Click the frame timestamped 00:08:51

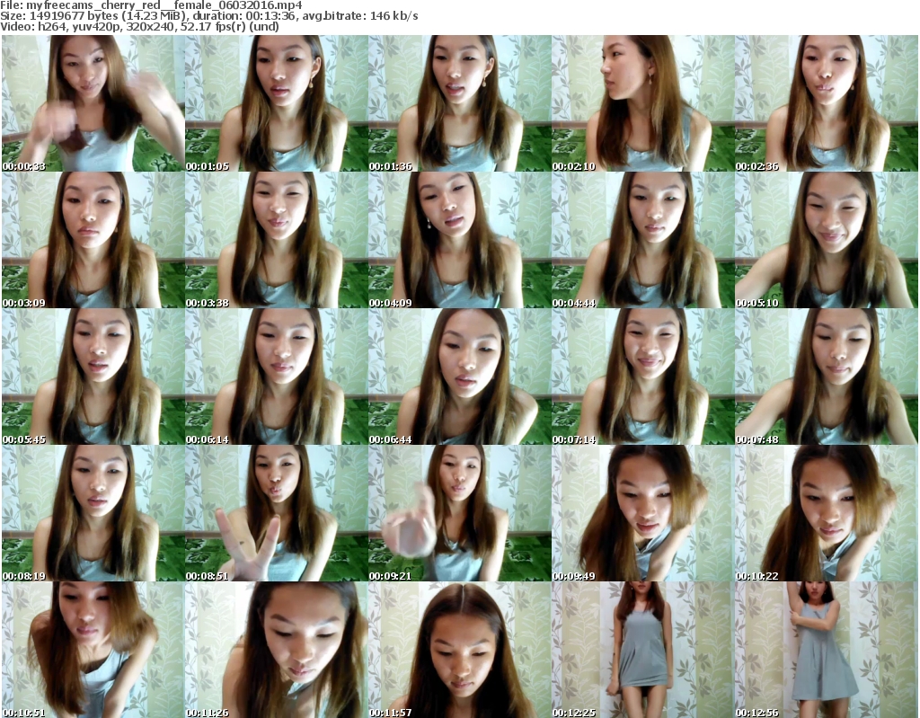tap(276, 513)
